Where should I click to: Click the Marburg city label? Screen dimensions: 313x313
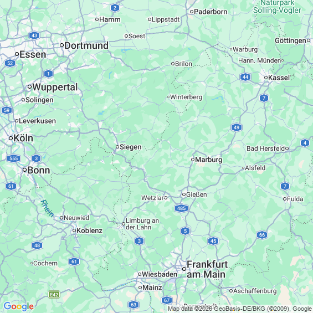209,160
